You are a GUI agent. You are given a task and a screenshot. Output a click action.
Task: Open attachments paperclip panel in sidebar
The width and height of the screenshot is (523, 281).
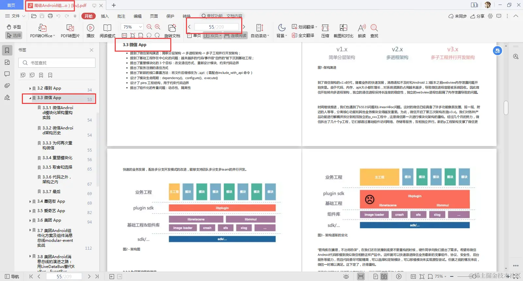(x=7, y=86)
